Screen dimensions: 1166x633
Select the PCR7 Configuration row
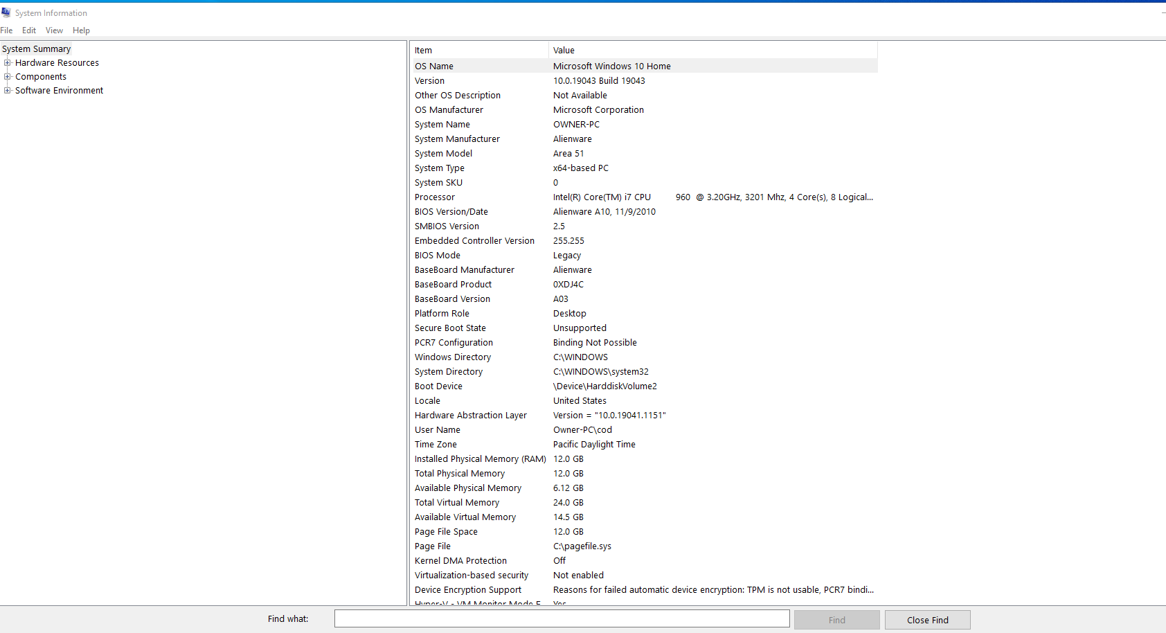(x=645, y=343)
